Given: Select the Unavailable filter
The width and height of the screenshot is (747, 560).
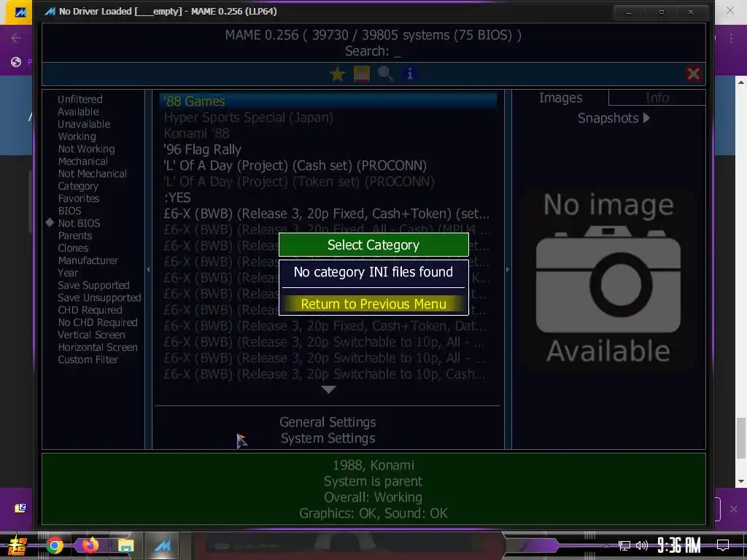Looking at the screenshot, I should click(x=84, y=124).
